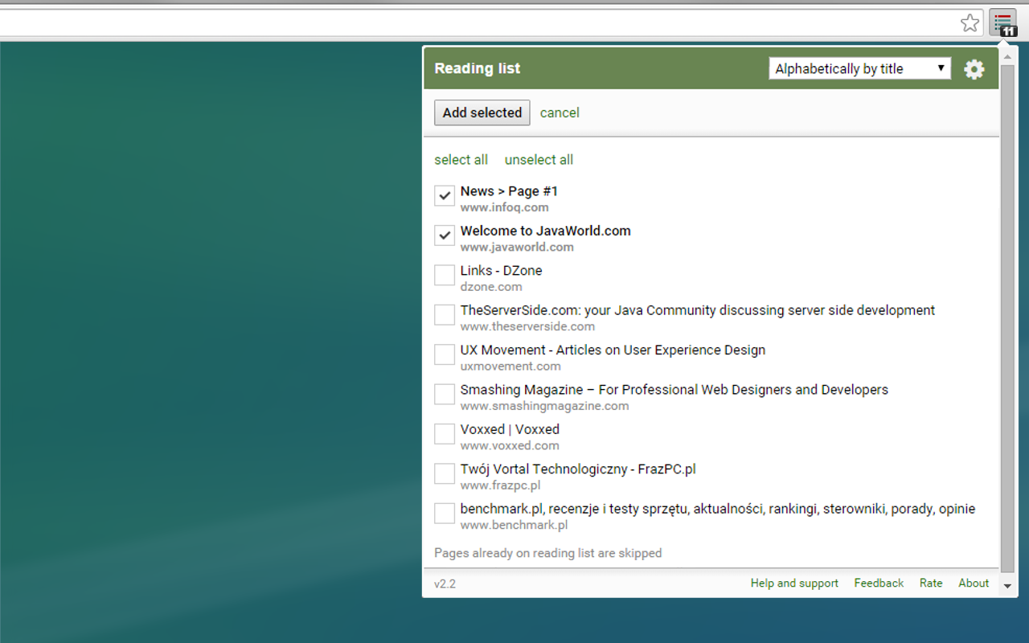Click the unselect all link

(x=539, y=159)
